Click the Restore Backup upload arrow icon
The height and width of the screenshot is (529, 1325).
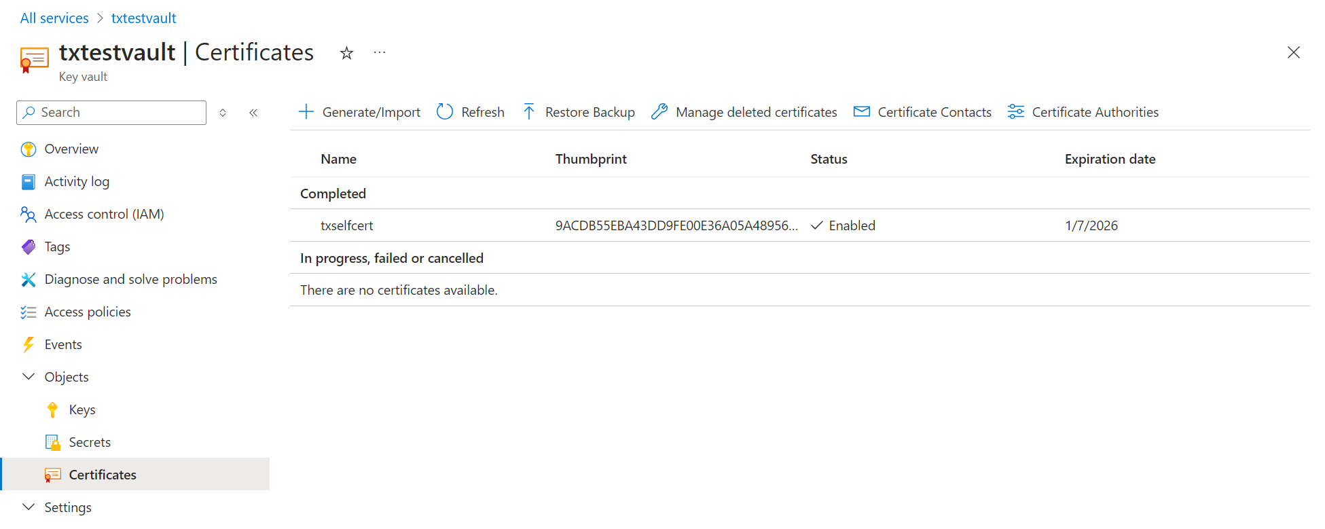pos(529,112)
